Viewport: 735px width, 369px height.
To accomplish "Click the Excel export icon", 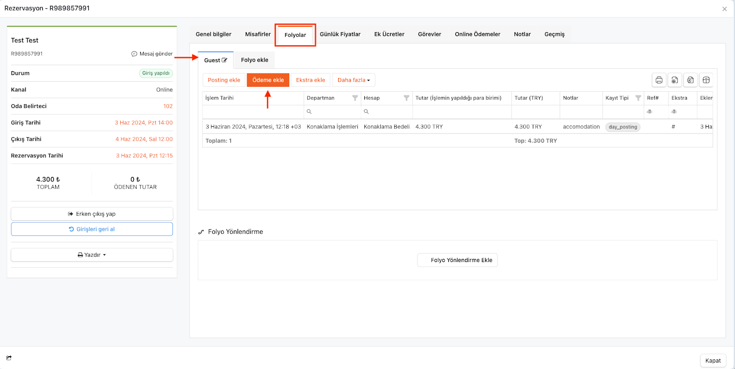I will 690,80.
